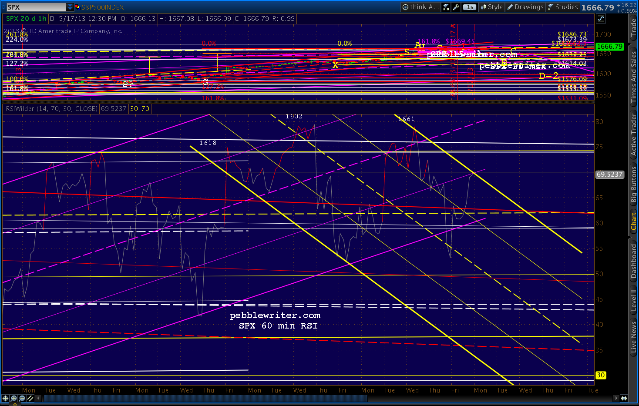Toggle the RSI upper band 70 box

click(145, 109)
